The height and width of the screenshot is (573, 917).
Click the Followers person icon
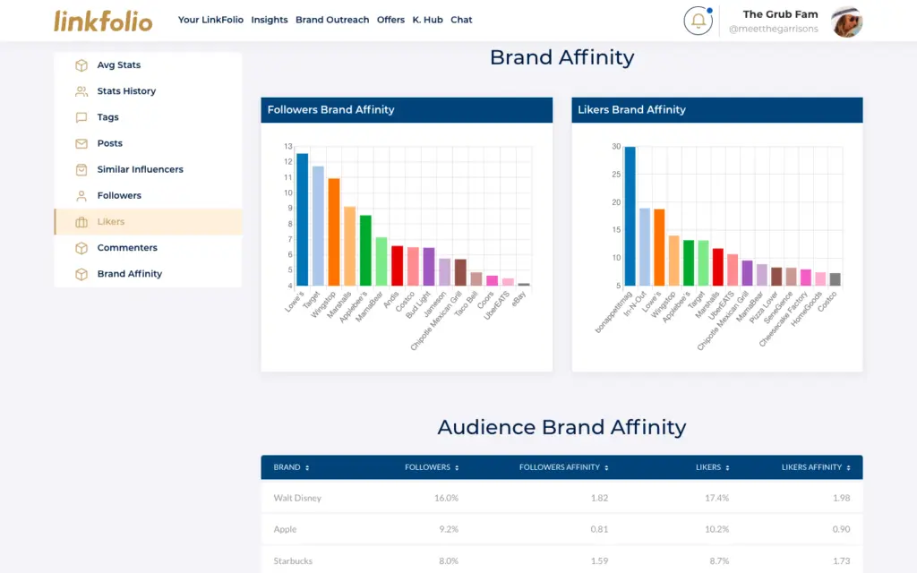(81, 195)
